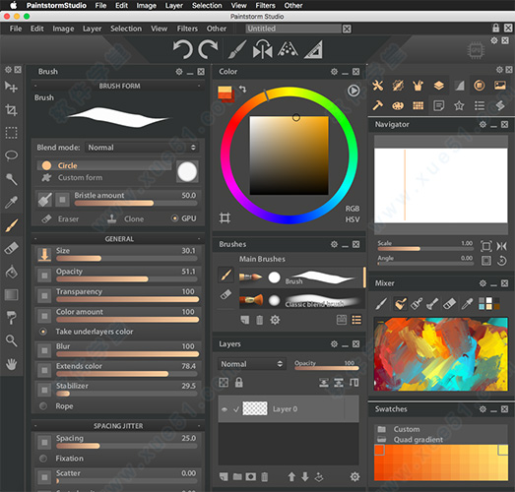Click the Navigator Scale slider
The image size is (515, 492).
pos(425,249)
